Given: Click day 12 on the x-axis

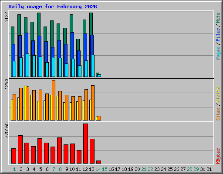Looking at the screenshot, I should pyautogui.click(x=85, y=169).
